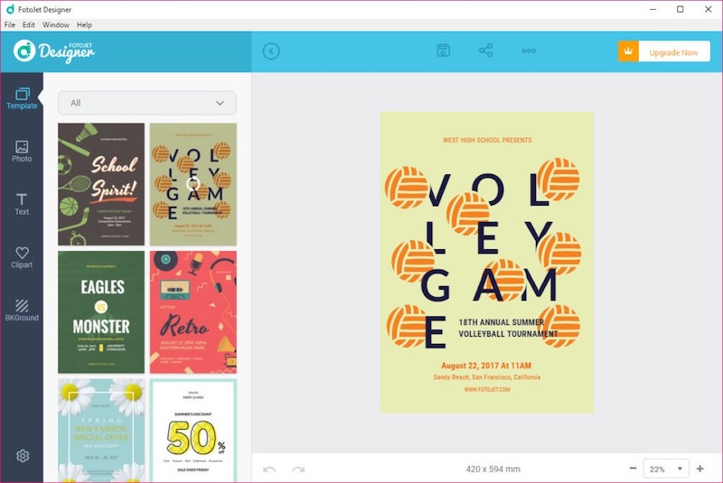The image size is (723, 483).
Task: Click the Upgrade Now button
Action: pos(664,52)
